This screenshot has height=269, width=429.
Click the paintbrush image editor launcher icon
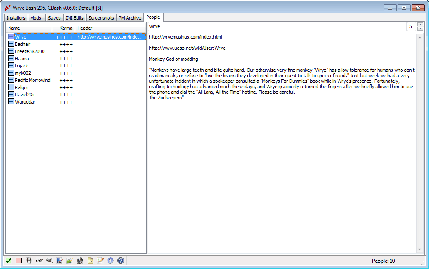[x=60, y=261]
